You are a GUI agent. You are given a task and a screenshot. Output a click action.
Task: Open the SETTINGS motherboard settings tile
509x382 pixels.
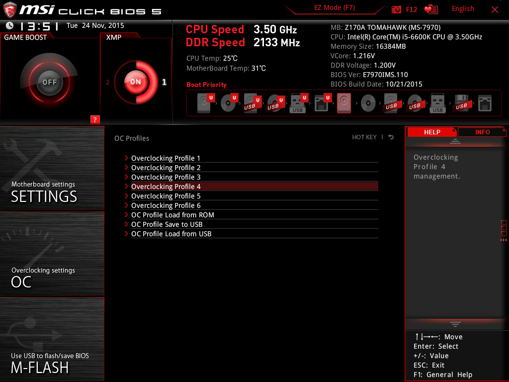[52, 168]
